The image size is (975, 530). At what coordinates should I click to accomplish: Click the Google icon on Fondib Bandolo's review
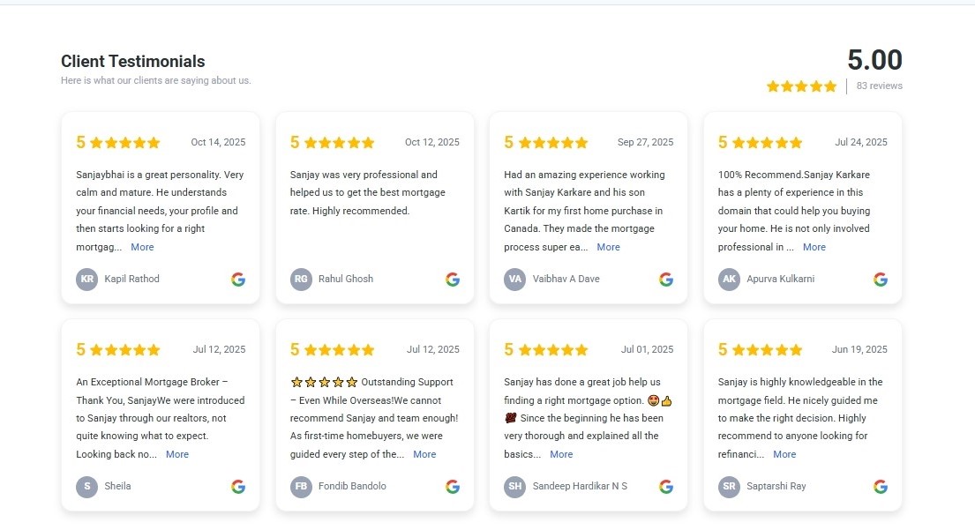(453, 487)
